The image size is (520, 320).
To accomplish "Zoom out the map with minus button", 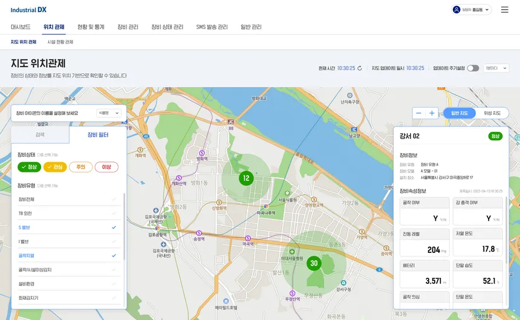I will click(418, 113).
